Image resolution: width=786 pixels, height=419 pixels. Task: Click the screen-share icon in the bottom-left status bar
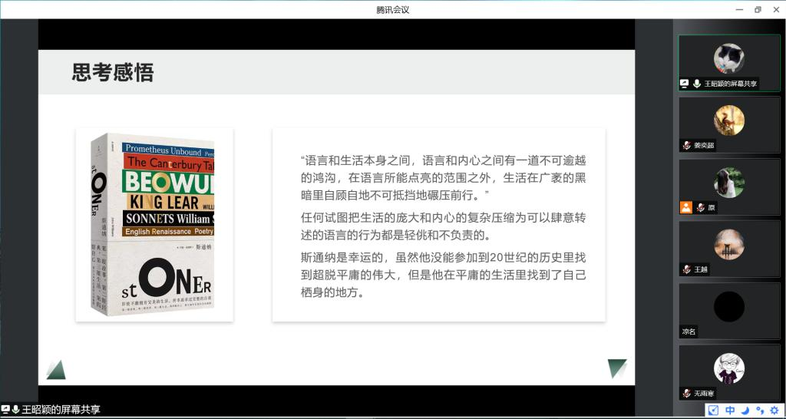[x=5, y=410]
